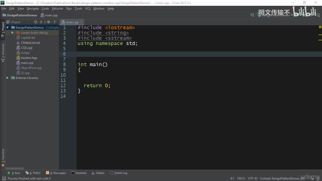This screenshot has height=181, width=322.
Task: Open the 0: Messages tool window
Action: click(56, 173)
